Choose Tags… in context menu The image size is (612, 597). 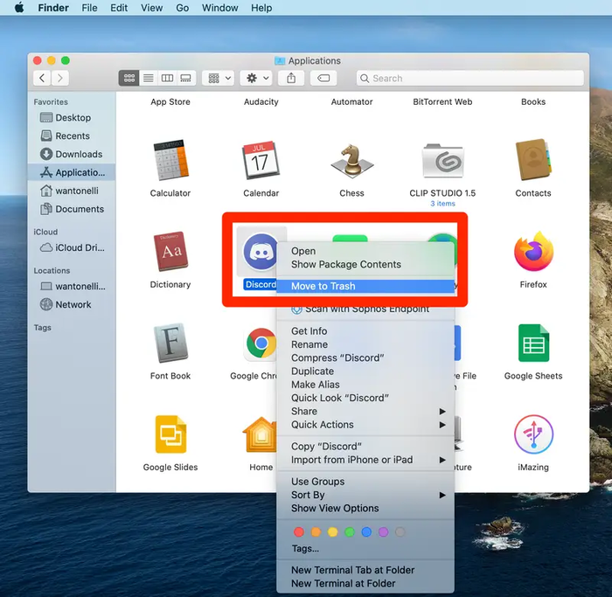click(365, 548)
